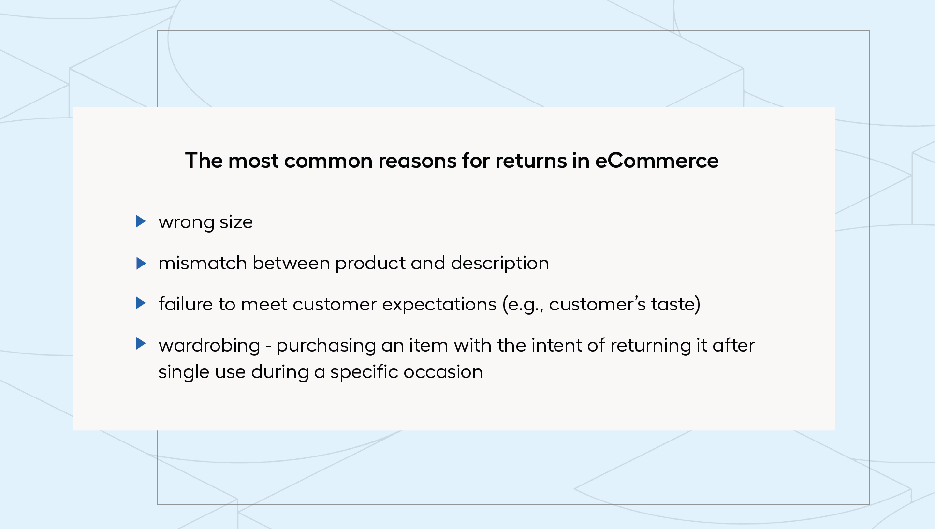Click the word 'description' in the second bullet
The height and width of the screenshot is (529, 935).
point(500,264)
